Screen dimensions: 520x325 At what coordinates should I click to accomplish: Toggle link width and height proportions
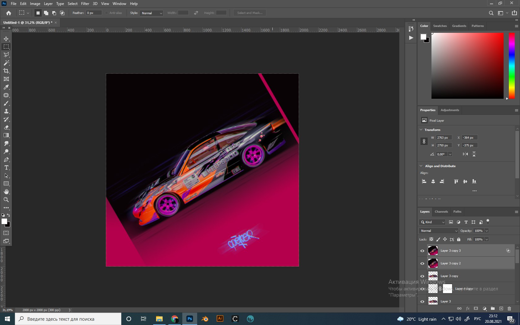pyautogui.click(x=424, y=141)
